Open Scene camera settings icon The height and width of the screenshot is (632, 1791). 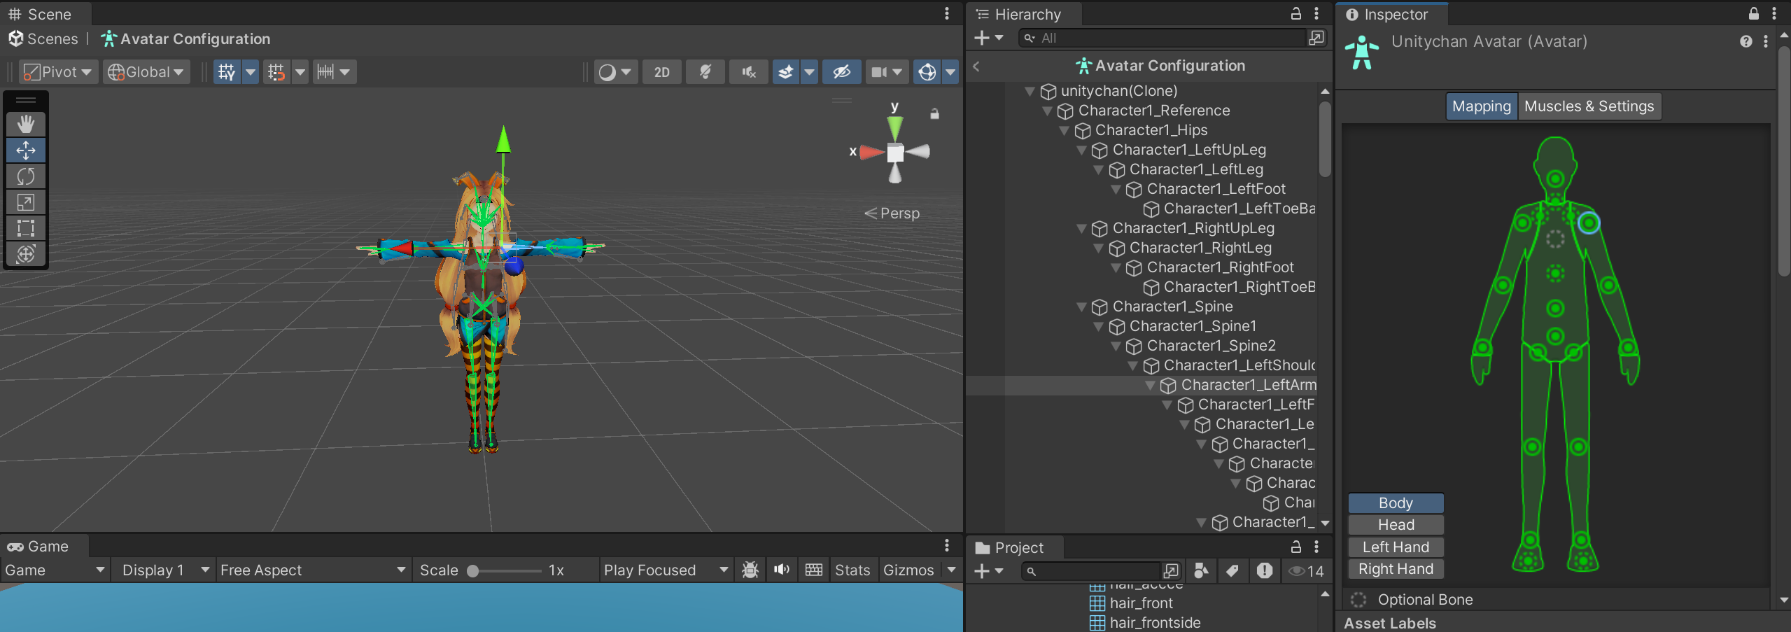[x=879, y=72]
